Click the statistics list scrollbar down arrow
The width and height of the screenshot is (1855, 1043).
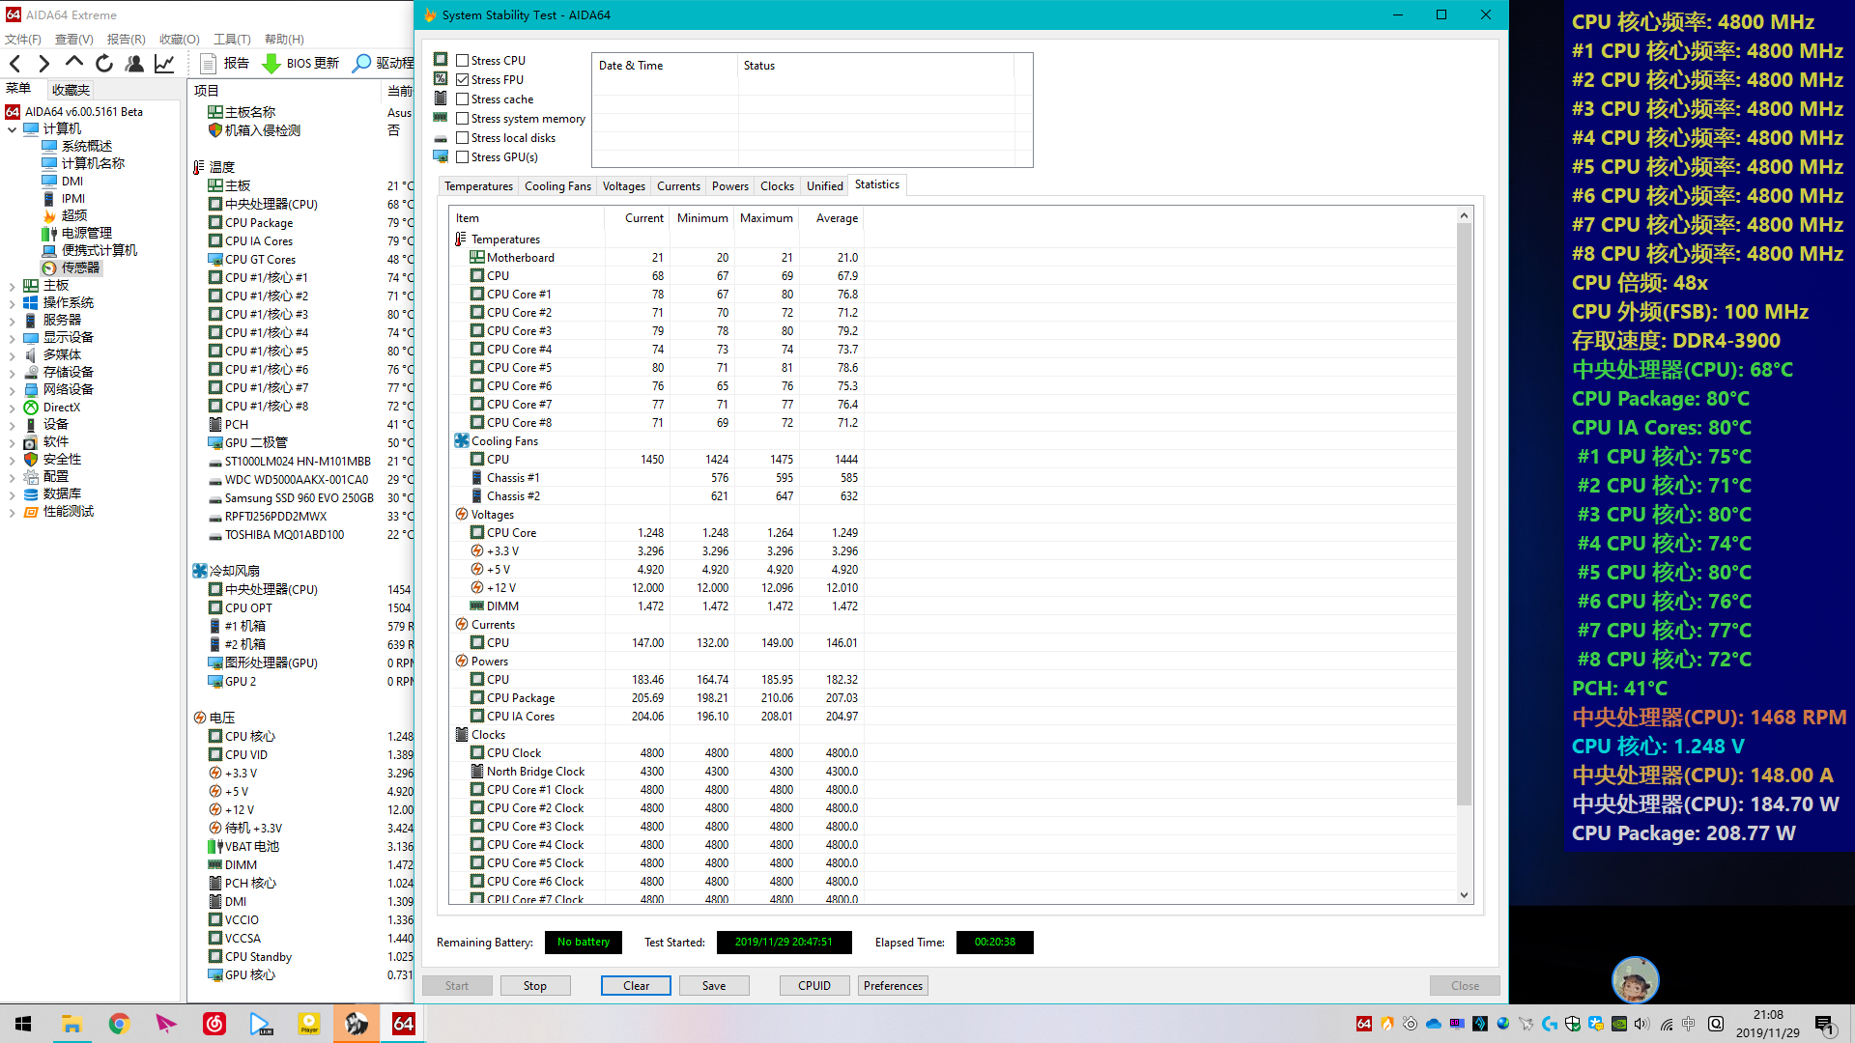[x=1464, y=895]
